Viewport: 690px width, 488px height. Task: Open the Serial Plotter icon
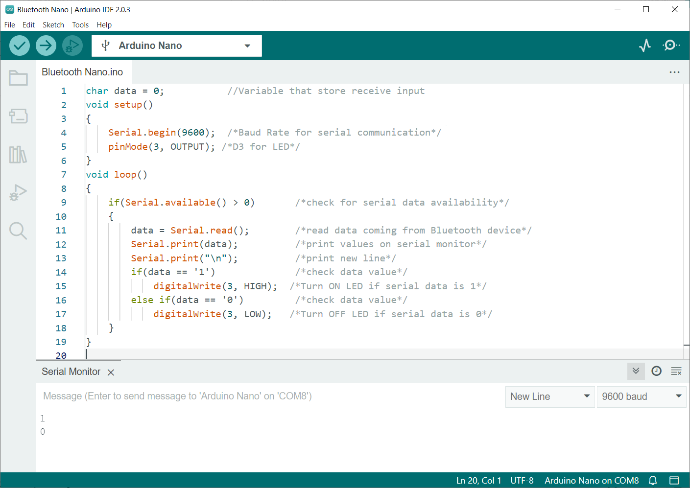(645, 46)
